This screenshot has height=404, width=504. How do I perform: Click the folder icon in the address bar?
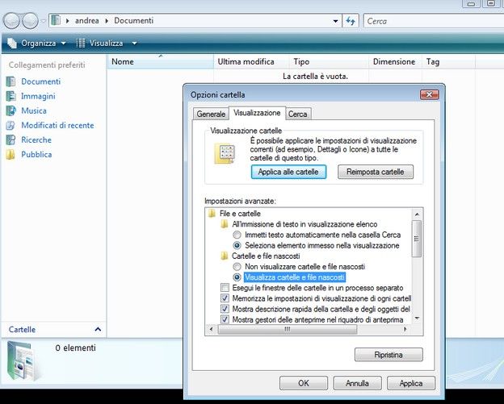point(56,20)
